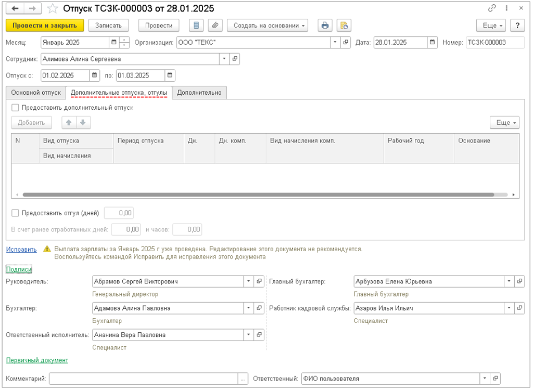Click the Месяц stepper arrows
Viewport: 533px width, 389px height.
point(124,43)
